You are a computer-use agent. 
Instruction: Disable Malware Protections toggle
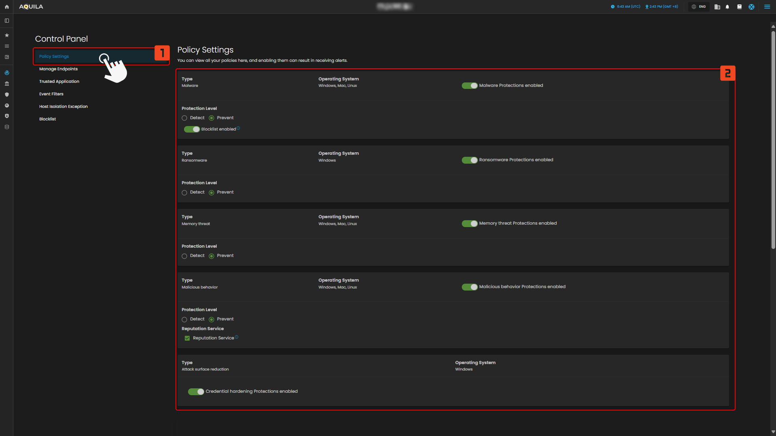point(469,86)
